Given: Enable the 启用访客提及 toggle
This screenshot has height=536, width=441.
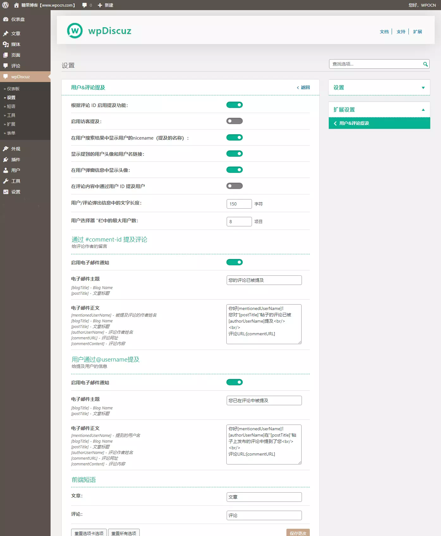Looking at the screenshot, I should click(x=235, y=121).
